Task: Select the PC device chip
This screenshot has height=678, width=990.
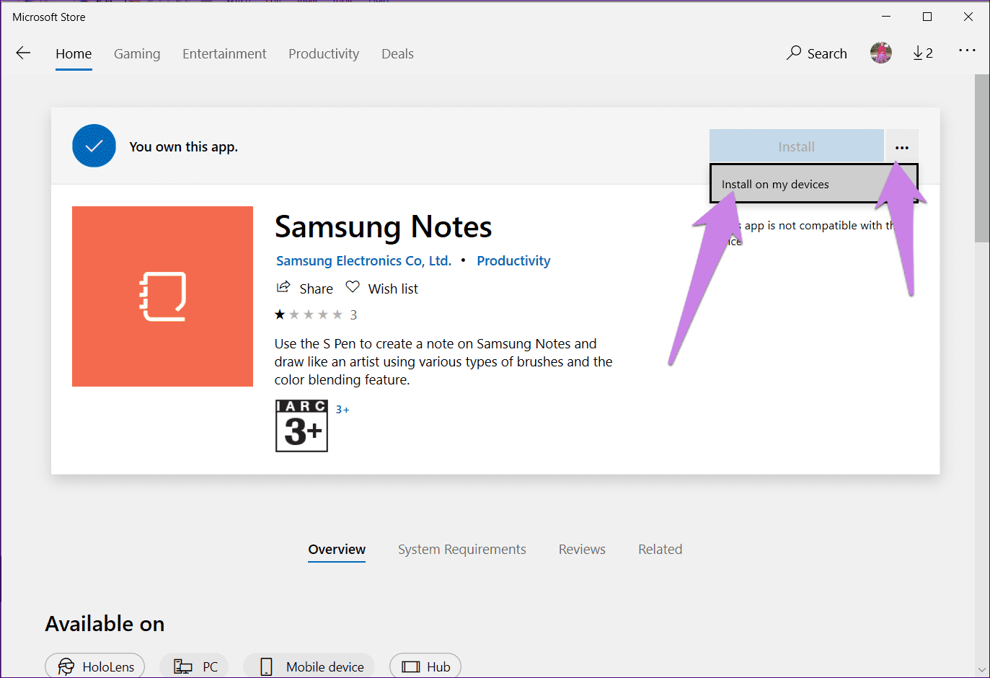Action: point(195,666)
